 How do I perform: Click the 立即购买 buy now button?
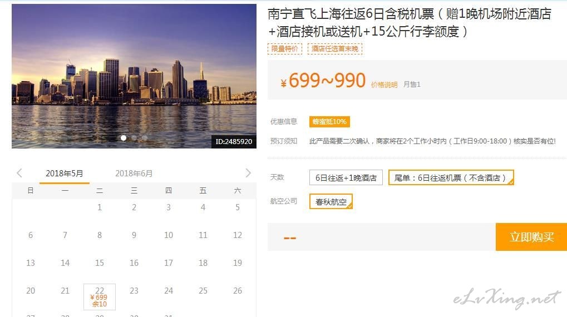[x=531, y=237]
